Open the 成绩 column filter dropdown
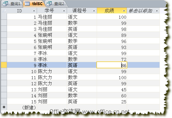 [124, 11]
